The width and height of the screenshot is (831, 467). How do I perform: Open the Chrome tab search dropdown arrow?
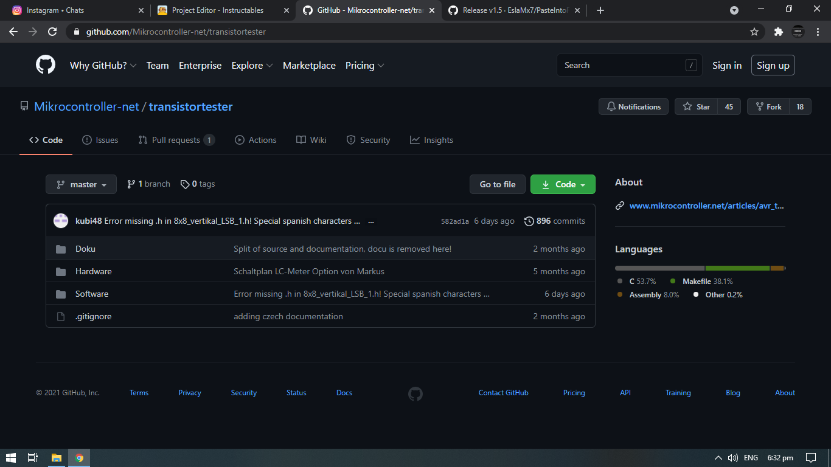734,10
